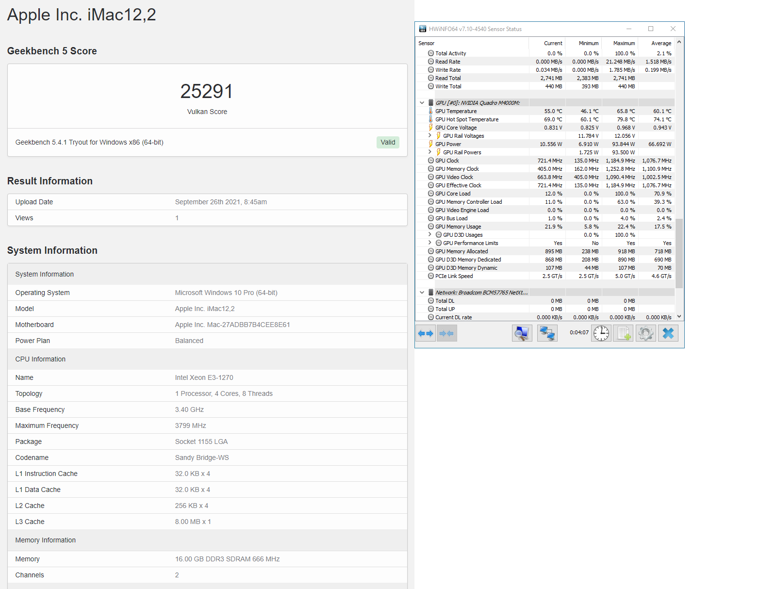Click the NVIDIA Quadro GPU chip icon
The height and width of the screenshot is (589, 759).
[x=431, y=103]
